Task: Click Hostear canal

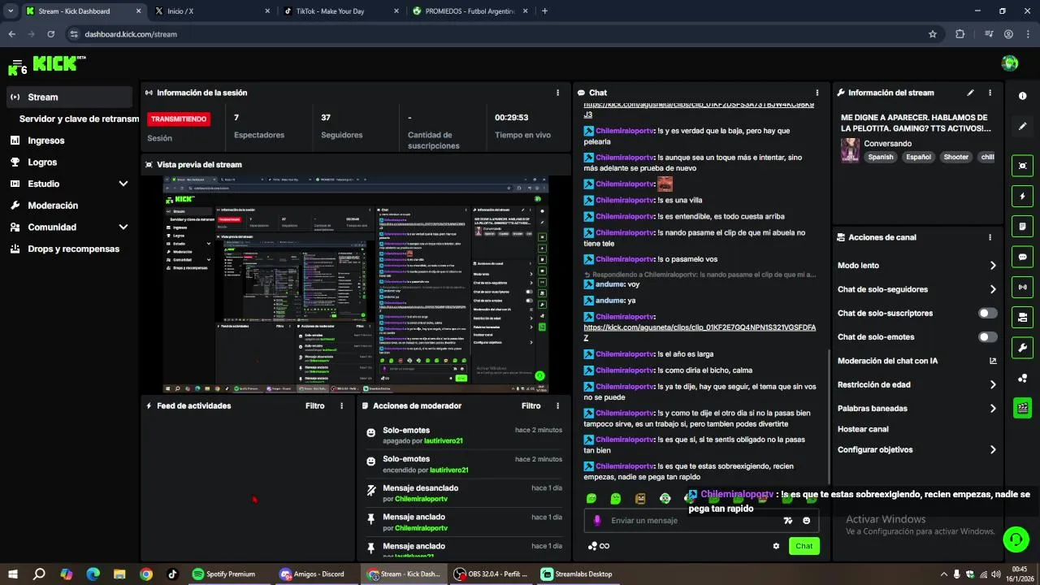Action: (x=863, y=429)
